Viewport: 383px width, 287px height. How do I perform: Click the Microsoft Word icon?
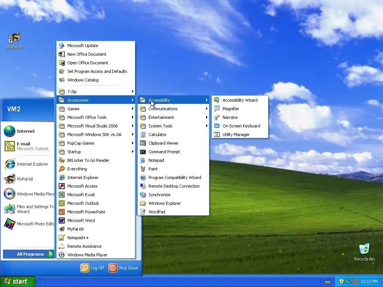[62, 220]
